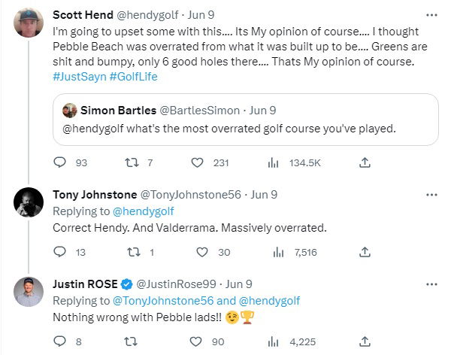This screenshot has height=355, width=451.
Task: Reply to Tony Johnstone's tweet
Action: click(x=62, y=252)
